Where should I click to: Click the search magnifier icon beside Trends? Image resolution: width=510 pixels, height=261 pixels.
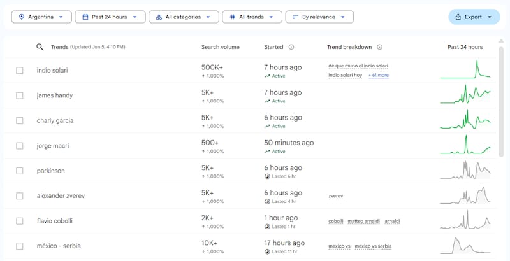click(x=40, y=47)
